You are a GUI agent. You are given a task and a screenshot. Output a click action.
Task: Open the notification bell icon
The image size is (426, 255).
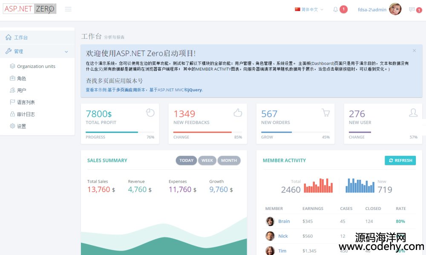336,9
